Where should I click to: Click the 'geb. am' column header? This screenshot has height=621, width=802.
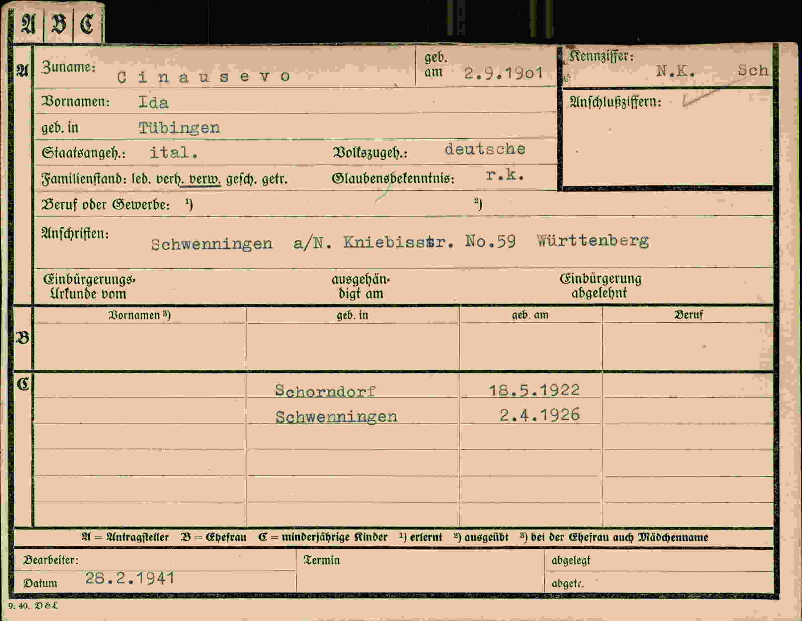(530, 315)
